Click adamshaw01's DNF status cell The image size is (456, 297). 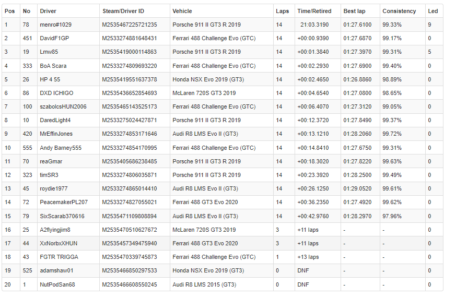pos(303,270)
